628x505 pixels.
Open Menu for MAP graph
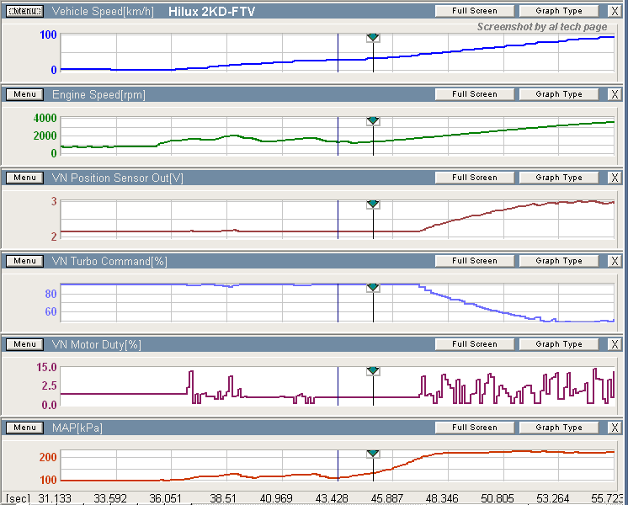(x=24, y=428)
